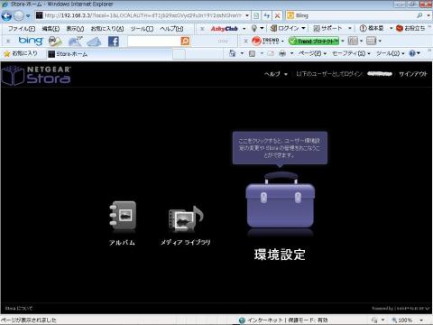Click the Print icon on the command bar
This screenshot has height=325, width=433.
pyautogui.click(x=282, y=53)
